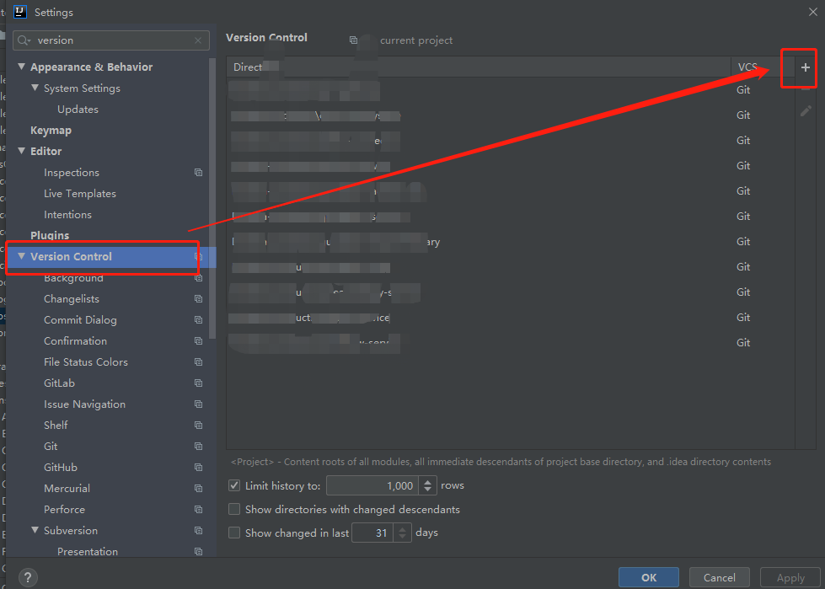This screenshot has height=589, width=825.
Task: Collapse the Editor tree node
Action: (x=22, y=151)
